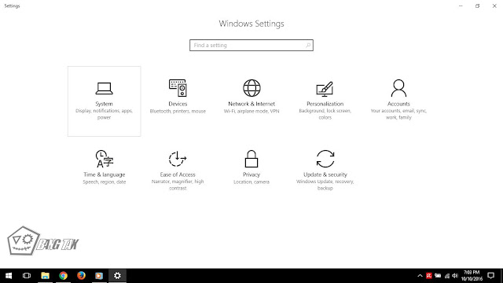503x283 pixels.
Task: Open the Wi-Fi network tray icon
Action: [x=447, y=276]
